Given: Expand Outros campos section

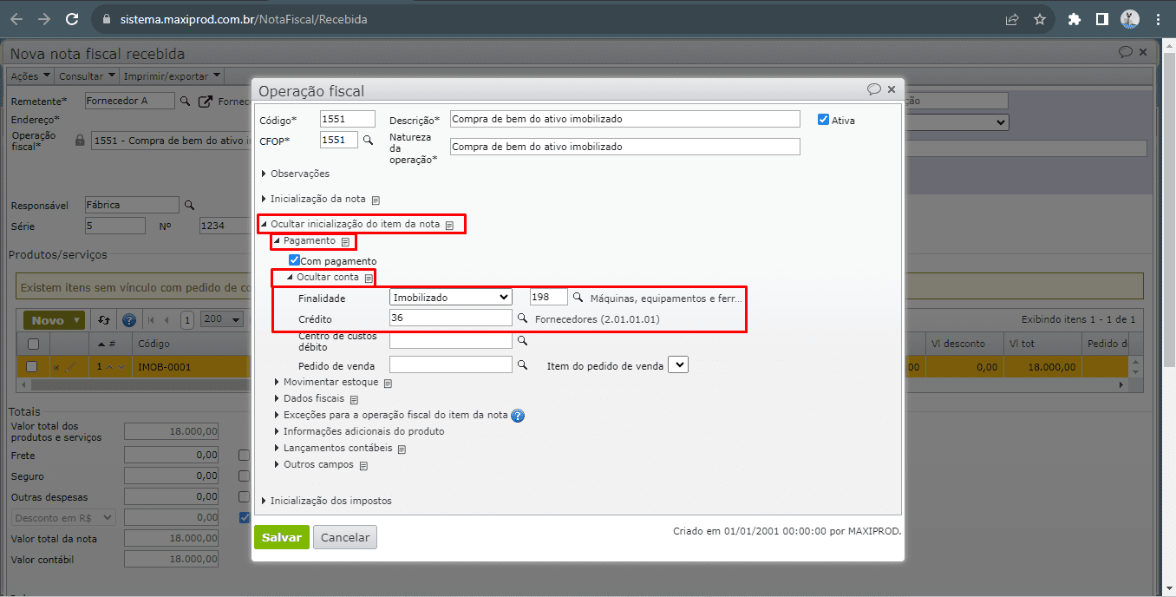Looking at the screenshot, I should coord(314,464).
